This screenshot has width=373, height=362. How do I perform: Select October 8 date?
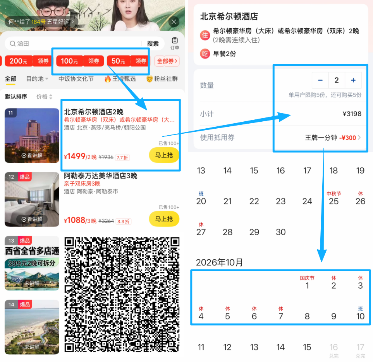(x=307, y=316)
